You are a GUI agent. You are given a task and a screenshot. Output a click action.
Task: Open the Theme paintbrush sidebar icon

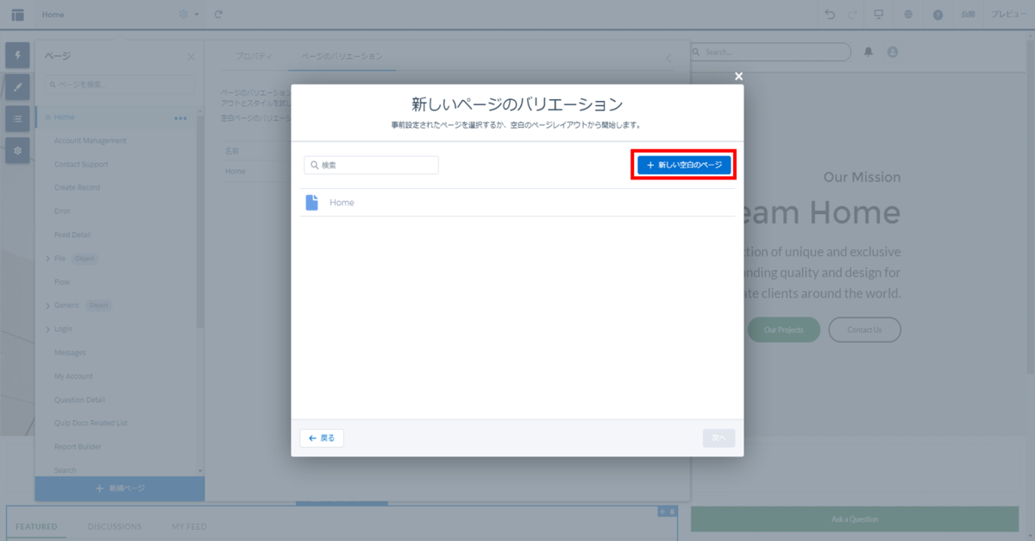(17, 86)
